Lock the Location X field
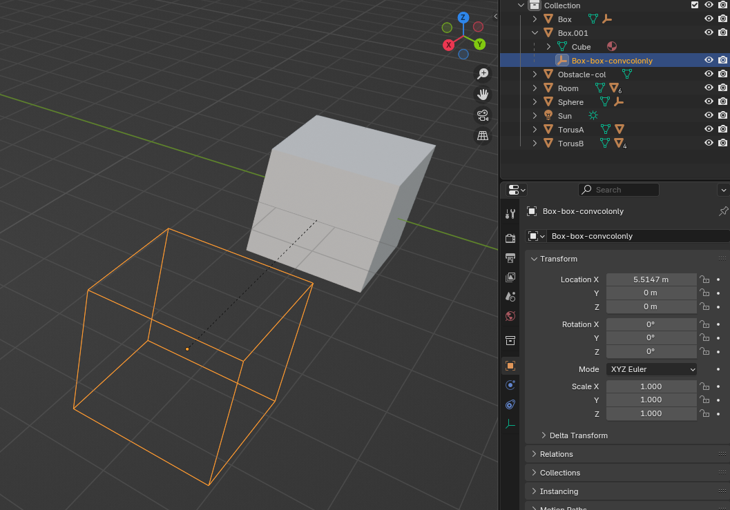The width and height of the screenshot is (730, 510). click(x=705, y=279)
